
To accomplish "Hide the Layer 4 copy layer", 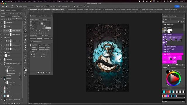I will point(1,22).
